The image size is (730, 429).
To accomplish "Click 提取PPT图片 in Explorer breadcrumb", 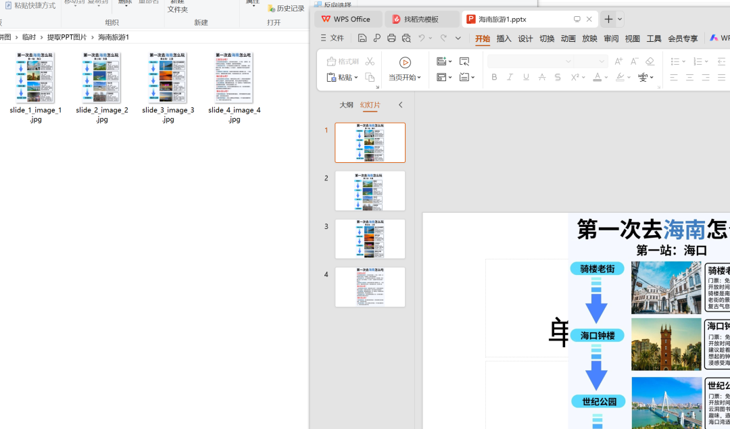I will point(67,36).
